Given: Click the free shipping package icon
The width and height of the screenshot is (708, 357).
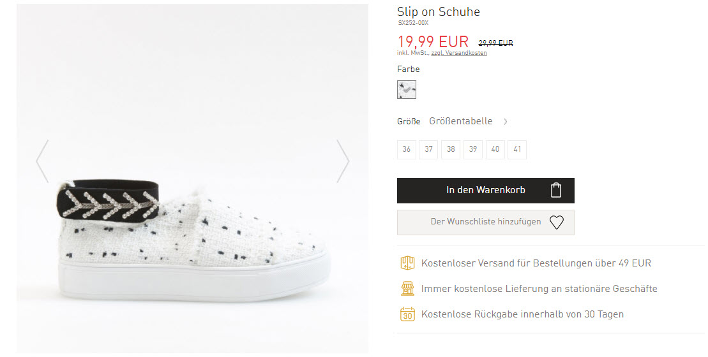Looking at the screenshot, I should 407,263.
